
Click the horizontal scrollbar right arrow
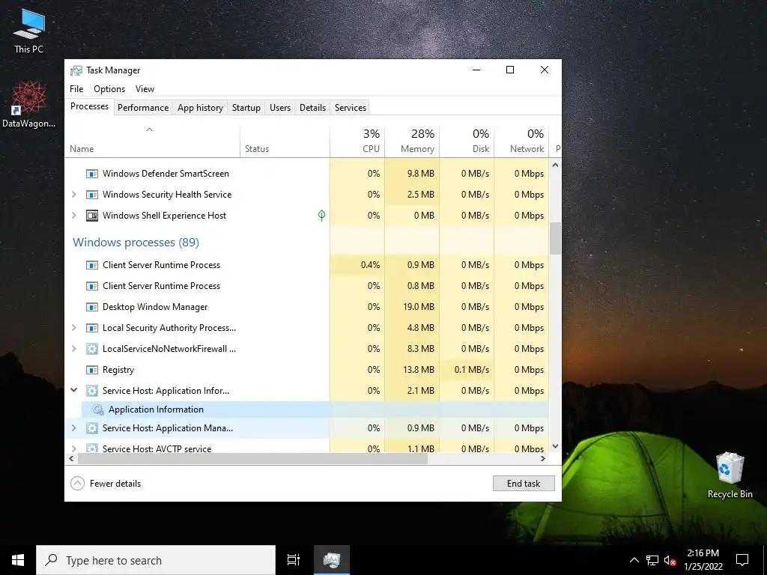coord(542,459)
